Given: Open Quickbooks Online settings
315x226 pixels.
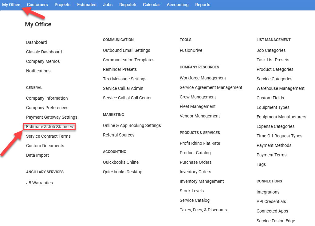Looking at the screenshot, I should (121, 162).
